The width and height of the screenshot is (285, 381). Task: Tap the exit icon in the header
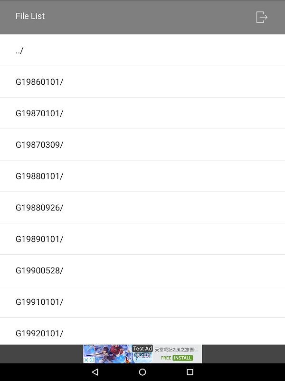(262, 17)
